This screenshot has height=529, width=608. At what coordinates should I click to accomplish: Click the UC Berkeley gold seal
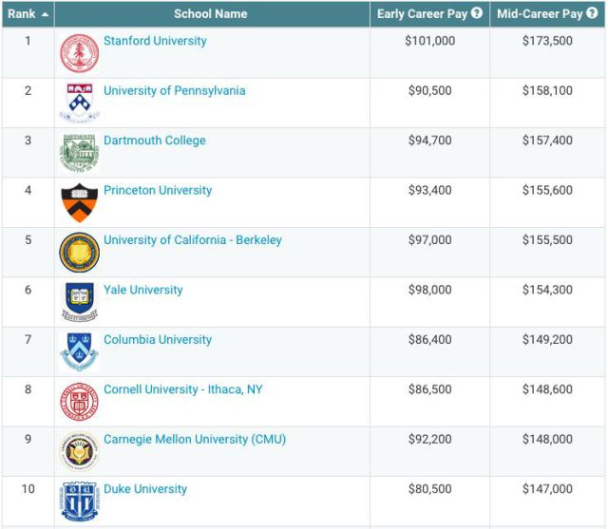80,253
